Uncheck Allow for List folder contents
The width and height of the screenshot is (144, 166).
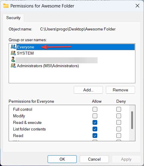coord(95,129)
